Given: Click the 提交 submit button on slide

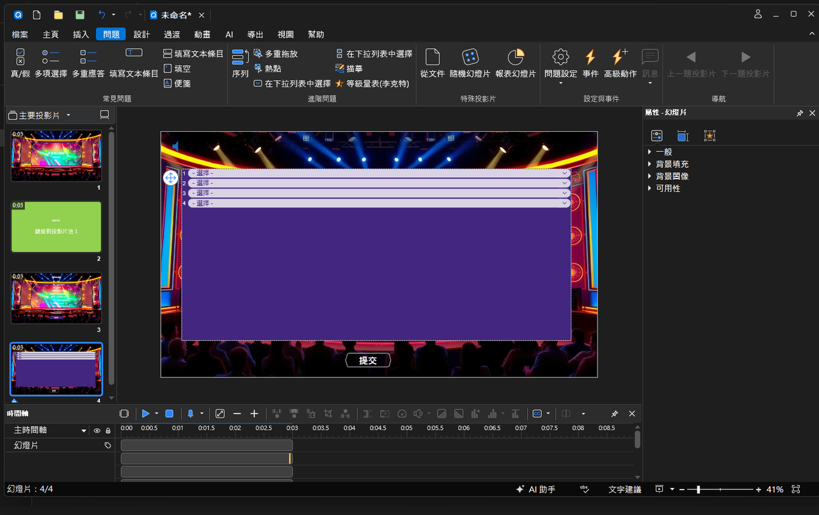Looking at the screenshot, I should point(368,360).
